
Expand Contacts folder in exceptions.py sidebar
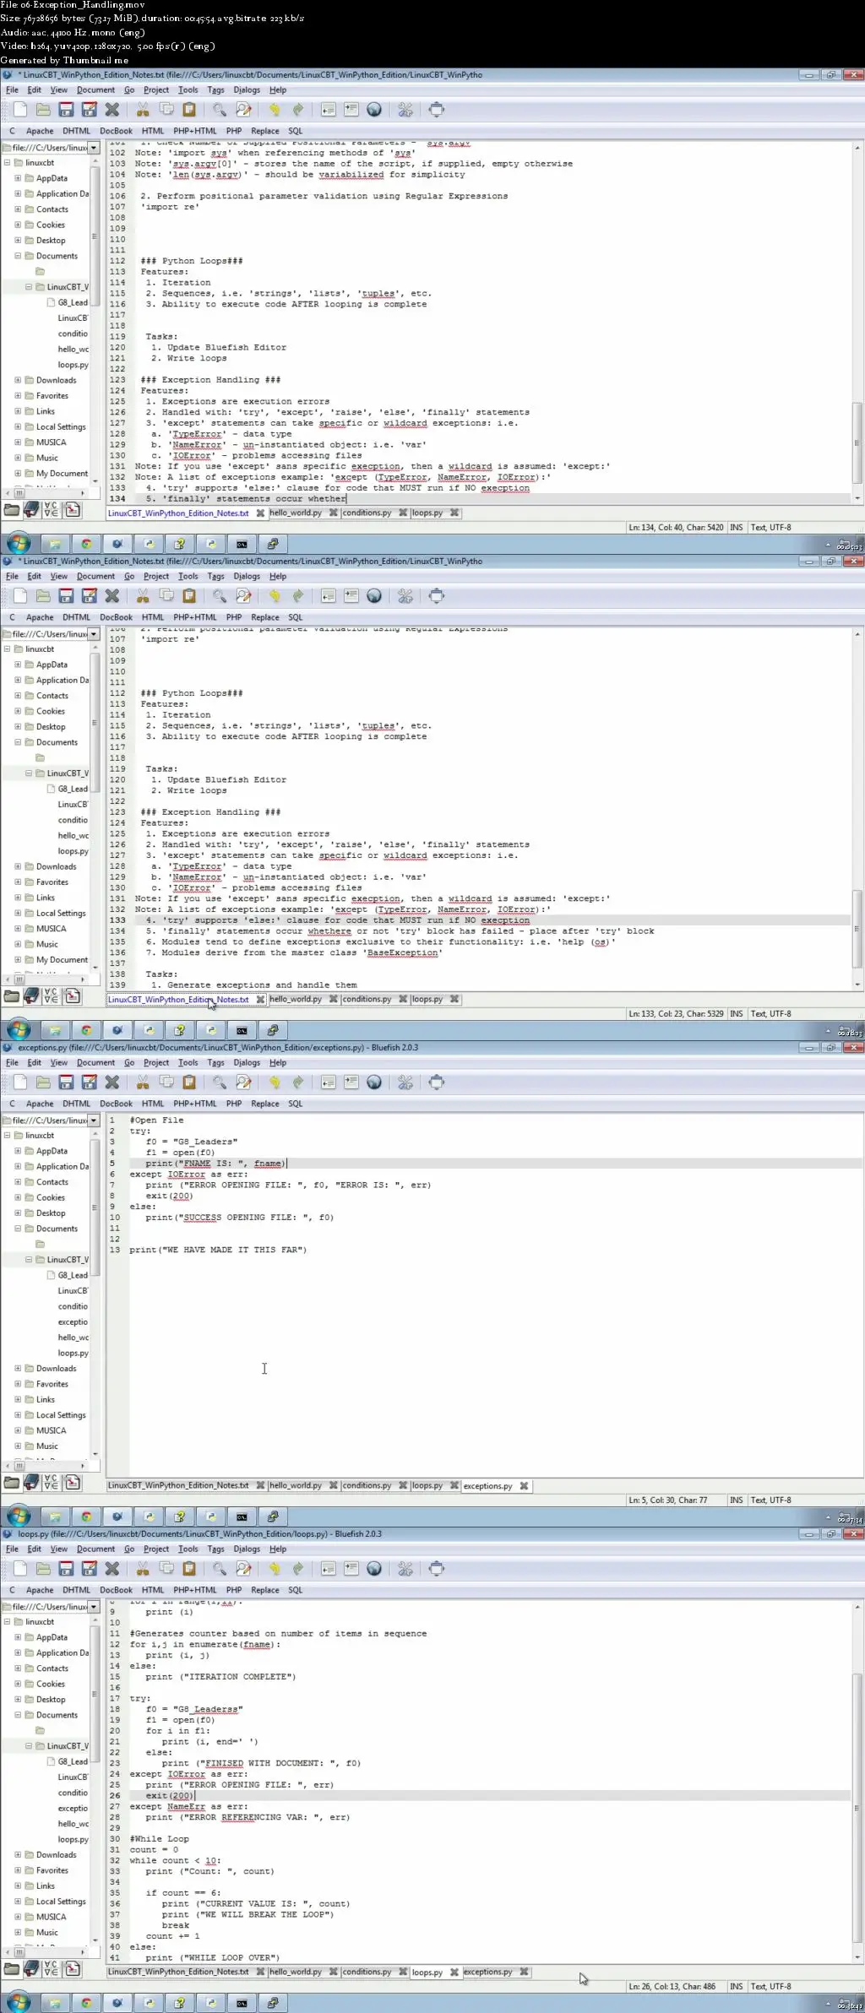(x=18, y=1182)
